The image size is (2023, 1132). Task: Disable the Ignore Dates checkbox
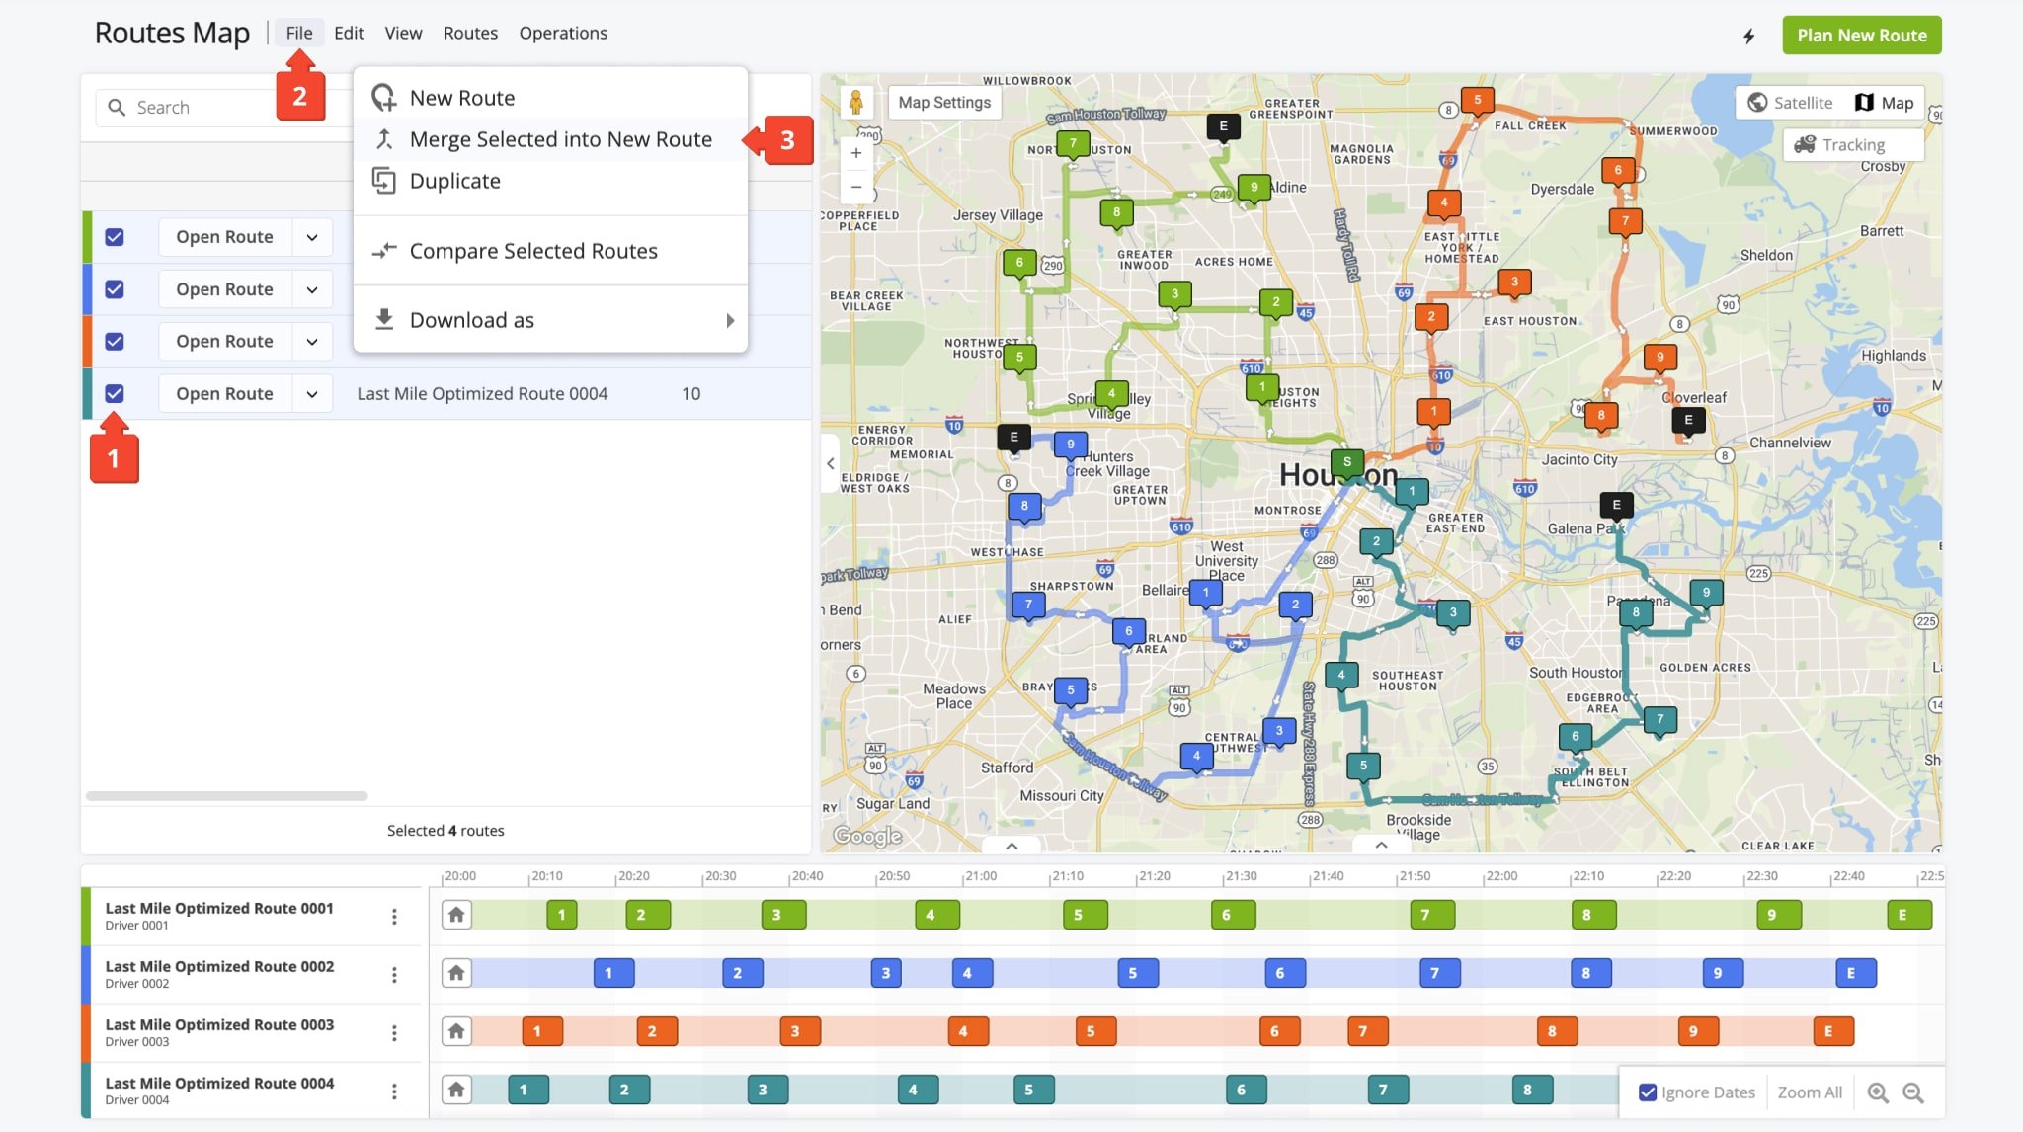click(1646, 1092)
